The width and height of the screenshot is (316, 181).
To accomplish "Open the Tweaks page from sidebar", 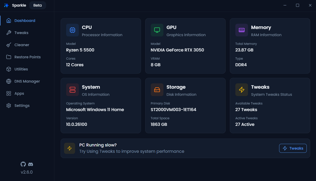I will click(21, 33).
